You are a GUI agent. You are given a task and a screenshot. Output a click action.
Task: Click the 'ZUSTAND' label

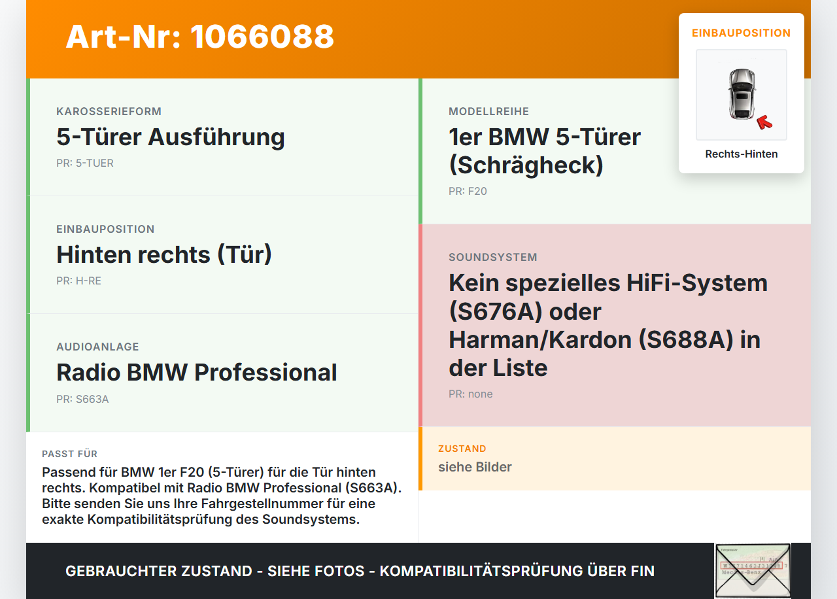pyautogui.click(x=462, y=449)
